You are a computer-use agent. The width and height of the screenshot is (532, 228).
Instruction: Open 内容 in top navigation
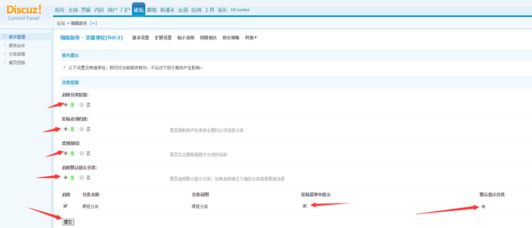click(99, 10)
